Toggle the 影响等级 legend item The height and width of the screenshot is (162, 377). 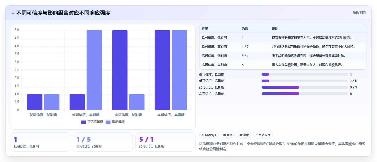[x=115, y=122]
